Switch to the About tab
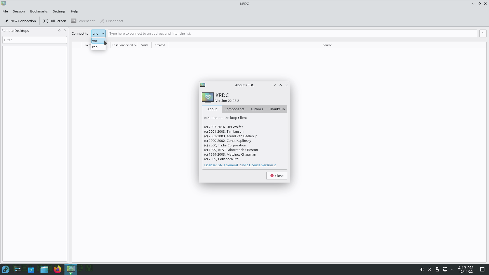 click(x=212, y=109)
